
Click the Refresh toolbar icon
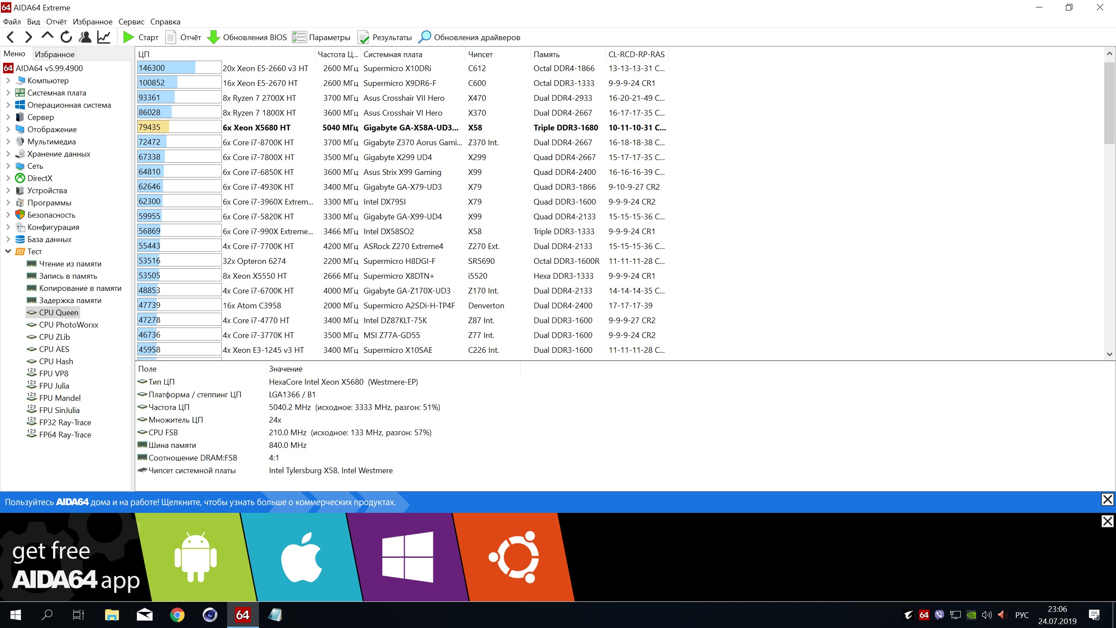66,38
